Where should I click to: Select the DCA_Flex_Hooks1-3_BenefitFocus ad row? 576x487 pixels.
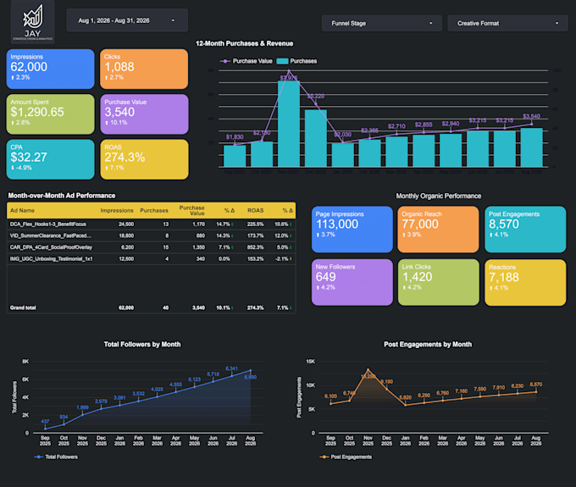151,224
